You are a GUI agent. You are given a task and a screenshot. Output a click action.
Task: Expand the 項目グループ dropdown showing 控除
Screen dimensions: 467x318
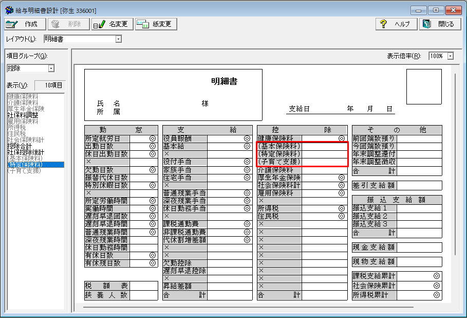51,68
